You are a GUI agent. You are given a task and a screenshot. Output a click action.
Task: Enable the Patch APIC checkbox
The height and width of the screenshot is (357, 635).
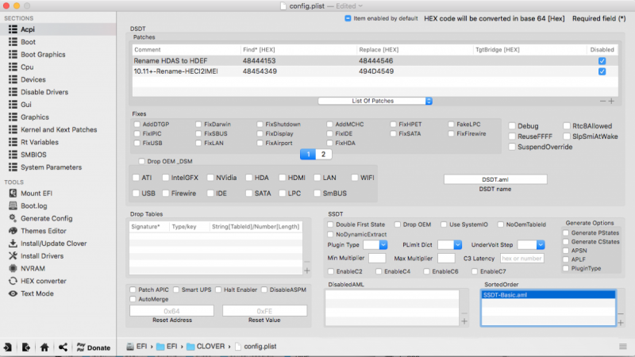(133, 290)
